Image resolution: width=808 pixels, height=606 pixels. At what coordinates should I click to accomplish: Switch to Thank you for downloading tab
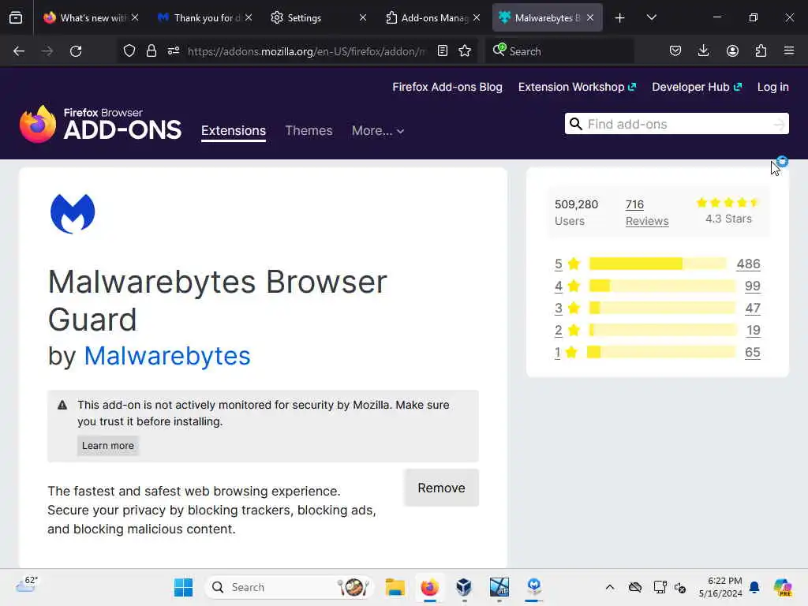[204, 18]
